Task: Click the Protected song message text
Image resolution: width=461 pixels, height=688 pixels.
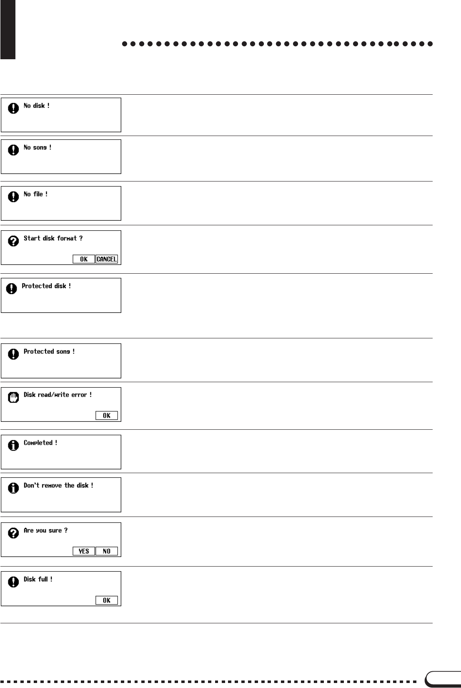Action: click(x=49, y=351)
